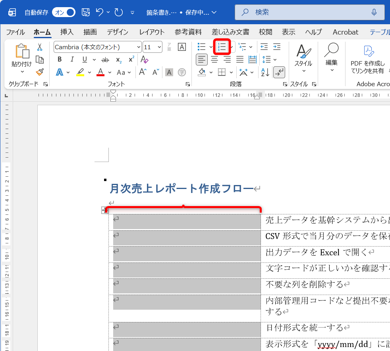
Task: Open the line spacing dropdown
Action: click(x=274, y=60)
